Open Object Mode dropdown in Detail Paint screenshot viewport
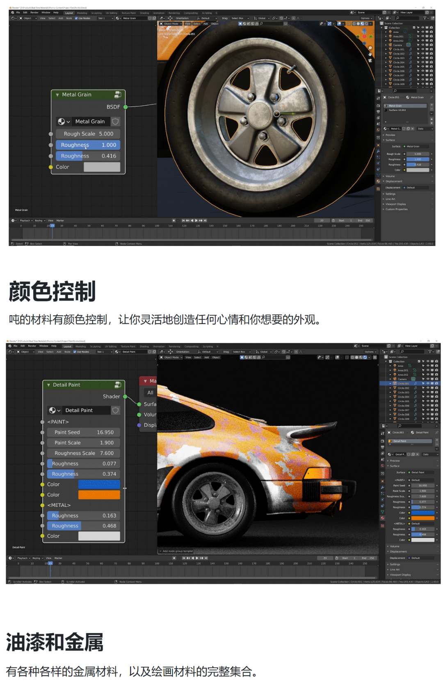This screenshot has height=691, width=443. 171,357
